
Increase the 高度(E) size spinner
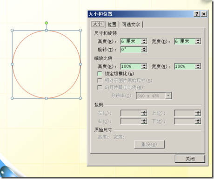(x=144, y=40)
